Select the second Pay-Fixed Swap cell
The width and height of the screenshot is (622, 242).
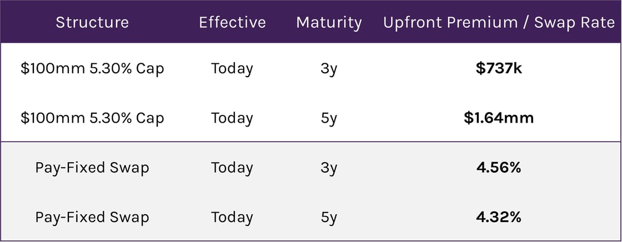tap(92, 217)
